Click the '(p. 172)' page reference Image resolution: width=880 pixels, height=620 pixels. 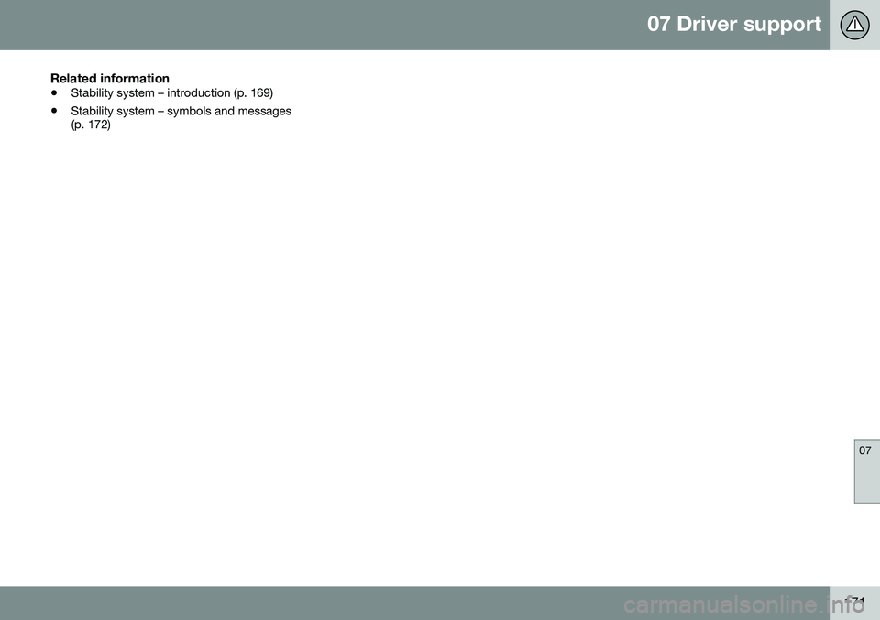pos(91,125)
